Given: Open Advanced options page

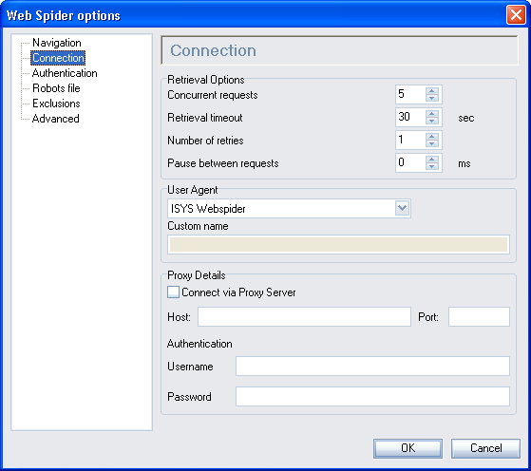Looking at the screenshot, I should [55, 119].
